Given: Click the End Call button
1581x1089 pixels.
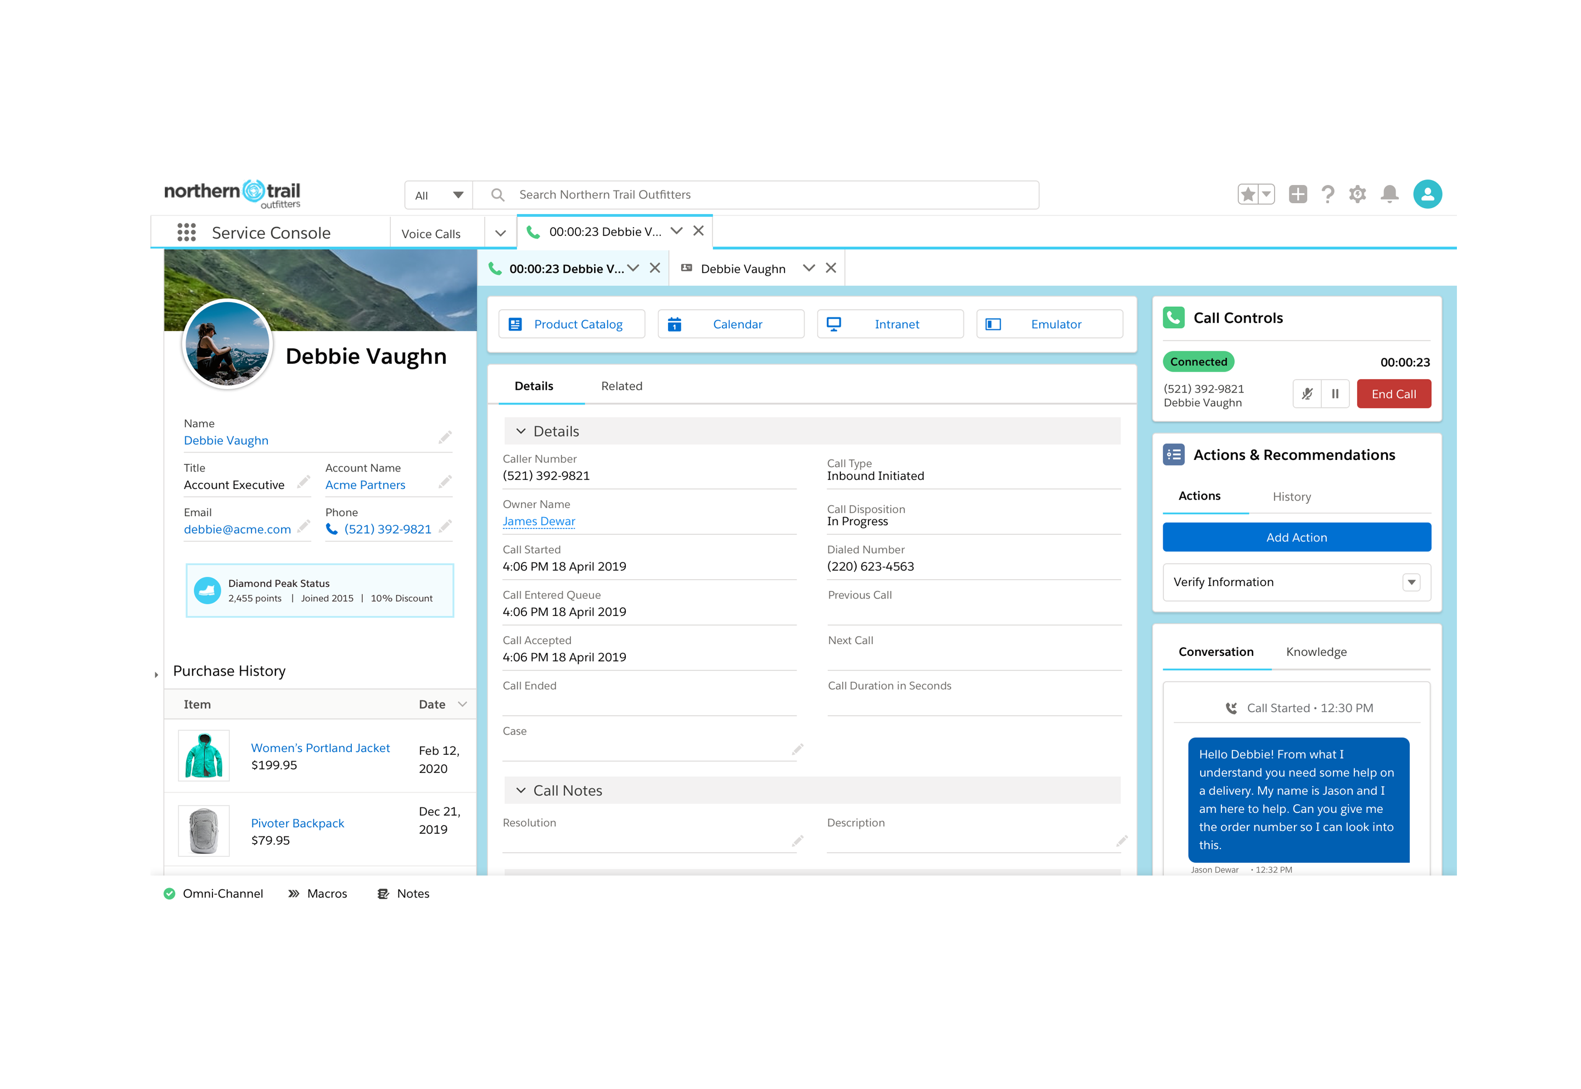Looking at the screenshot, I should (x=1393, y=394).
